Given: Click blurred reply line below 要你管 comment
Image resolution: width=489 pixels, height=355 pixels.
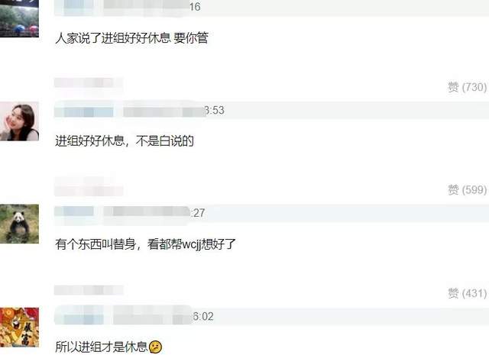Looking at the screenshot, I should [89, 83].
